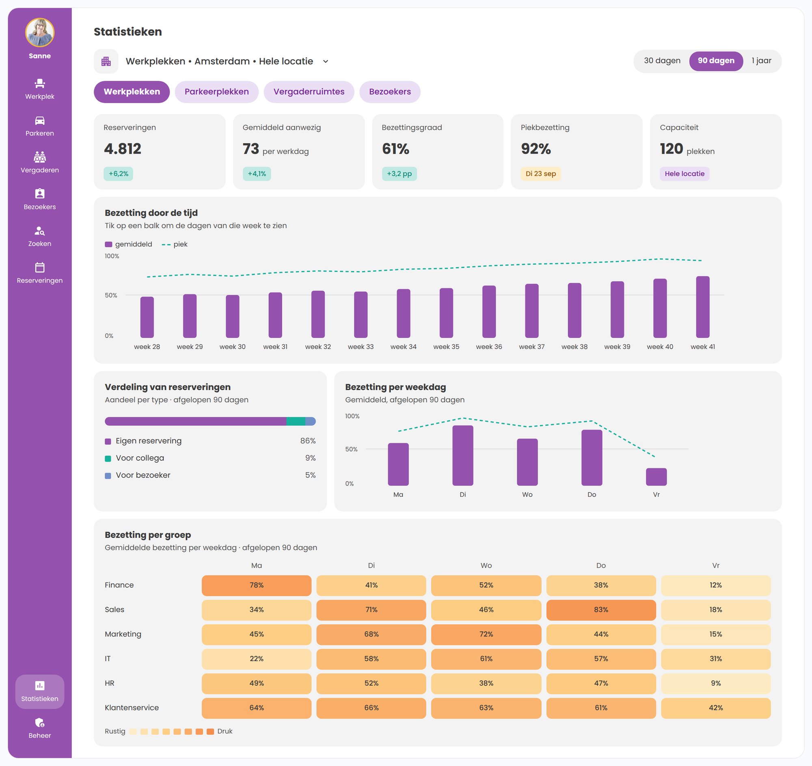Click the week 41 bar
Viewport: 812px width, 766px height.
click(x=702, y=307)
